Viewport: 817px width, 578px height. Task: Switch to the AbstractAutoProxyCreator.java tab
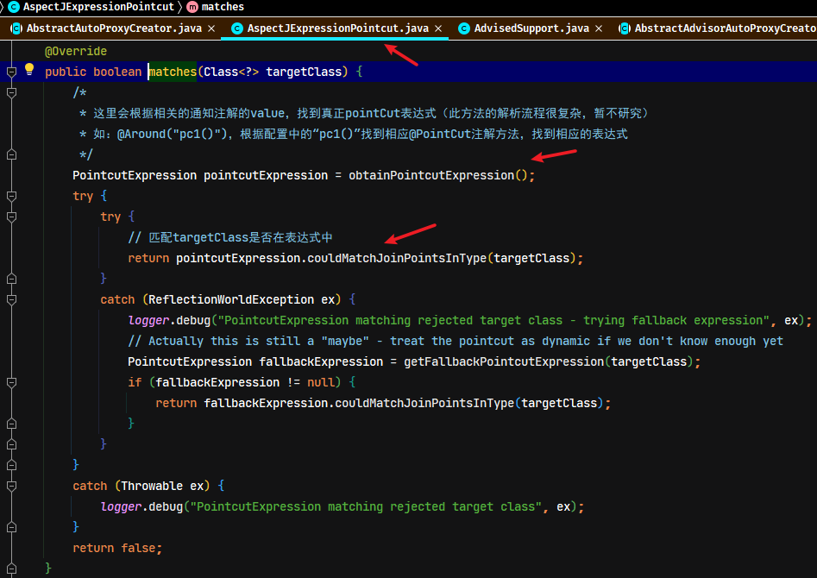[114, 28]
